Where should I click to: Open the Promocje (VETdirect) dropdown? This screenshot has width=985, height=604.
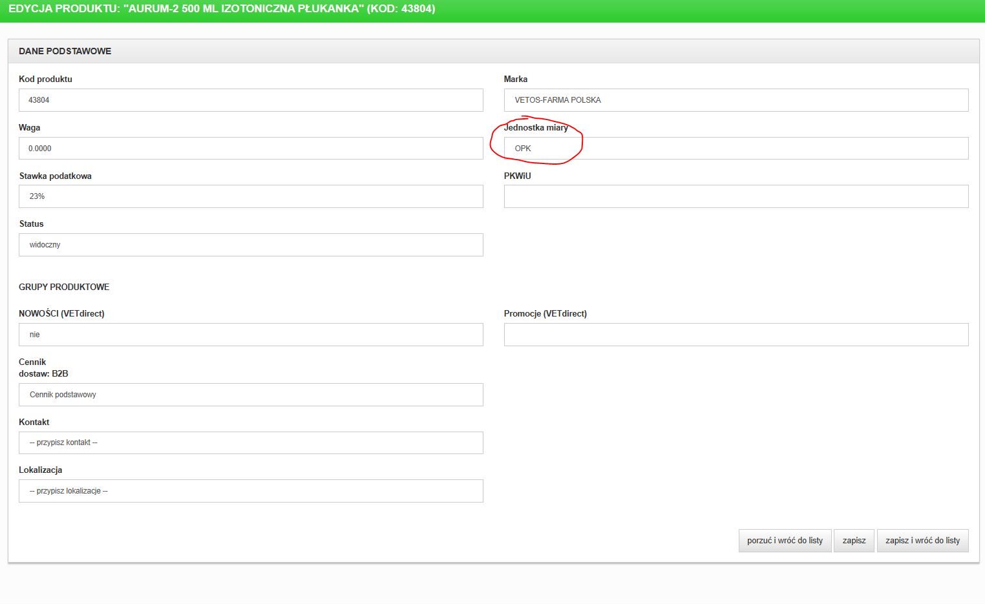pos(736,335)
